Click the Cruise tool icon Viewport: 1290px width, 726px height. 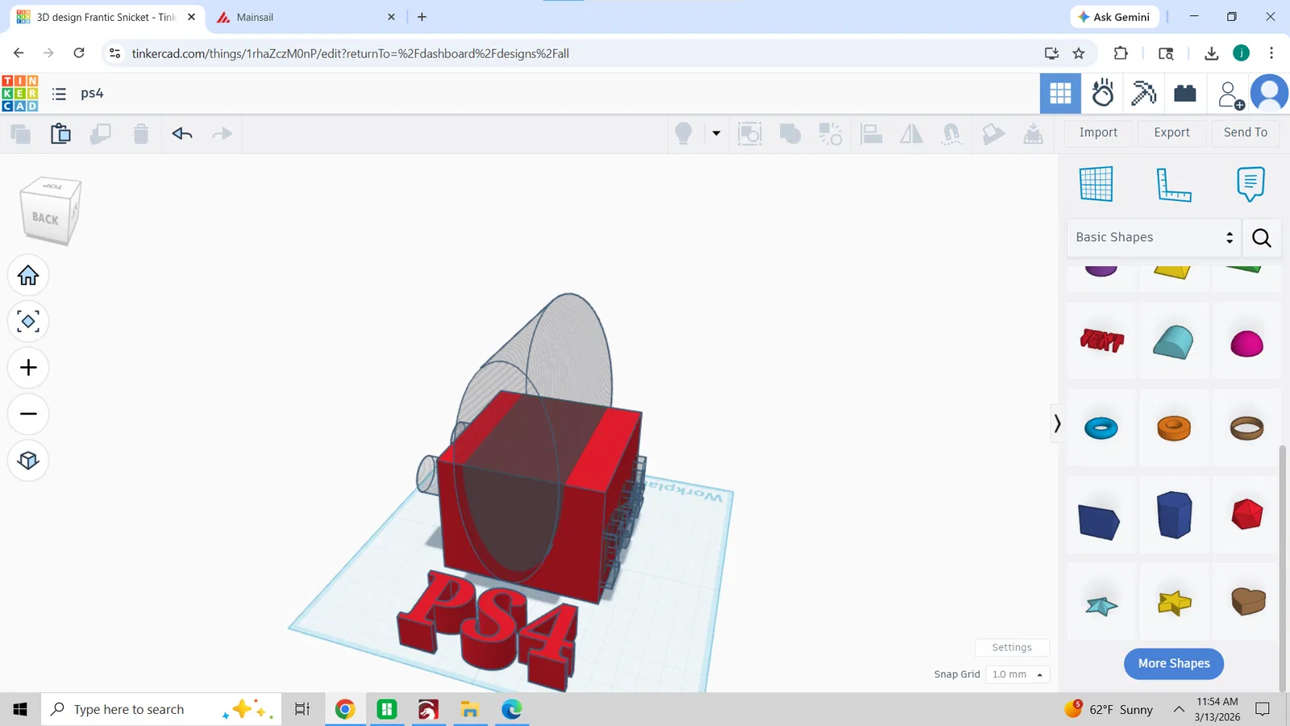pyautogui.click(x=952, y=134)
